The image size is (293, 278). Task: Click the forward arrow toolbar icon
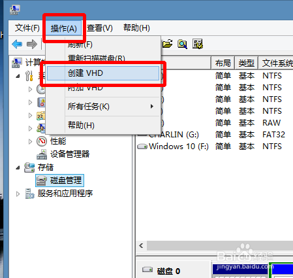(x=32, y=44)
